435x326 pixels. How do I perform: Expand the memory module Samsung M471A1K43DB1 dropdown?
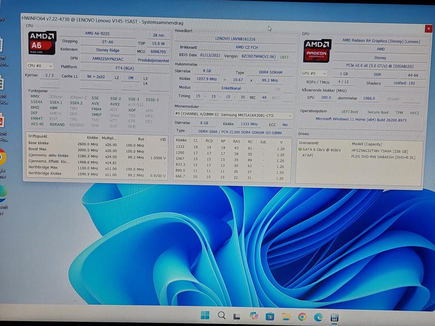tap(233, 115)
